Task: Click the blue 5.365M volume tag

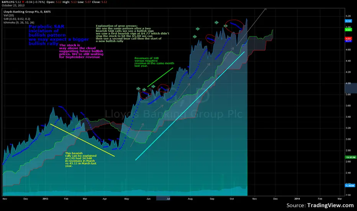Action: click(x=350, y=186)
